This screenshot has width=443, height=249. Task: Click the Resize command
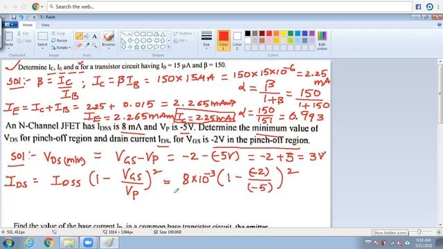[60, 41]
